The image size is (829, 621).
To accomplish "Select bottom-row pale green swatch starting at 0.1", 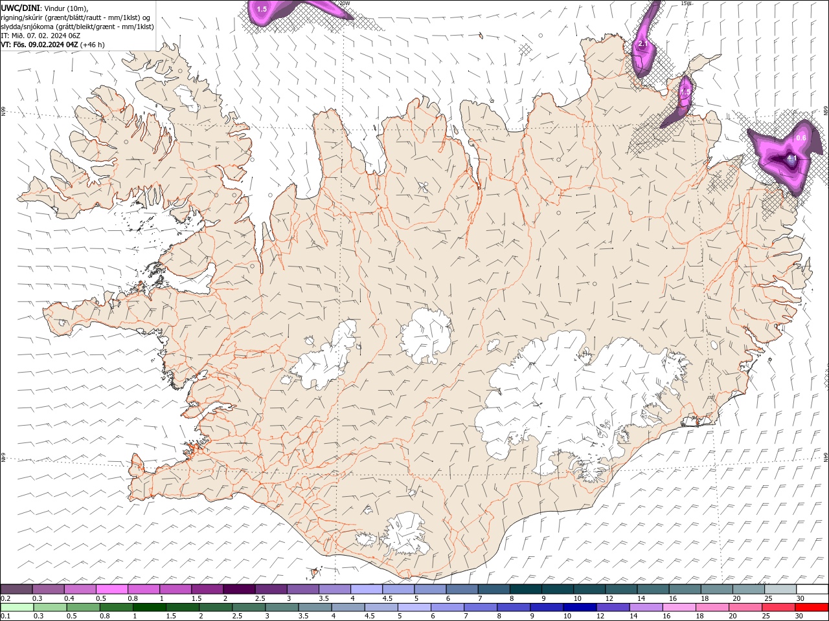I will (x=17, y=607).
